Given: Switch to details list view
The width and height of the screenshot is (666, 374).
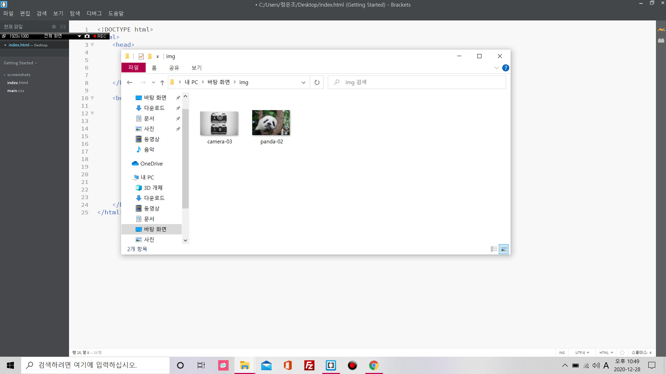Looking at the screenshot, I should click(x=494, y=249).
